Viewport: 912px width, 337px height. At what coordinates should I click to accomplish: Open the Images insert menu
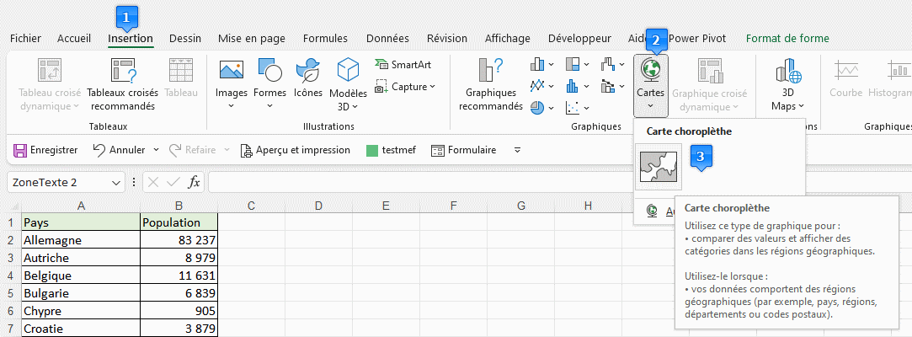[231, 85]
